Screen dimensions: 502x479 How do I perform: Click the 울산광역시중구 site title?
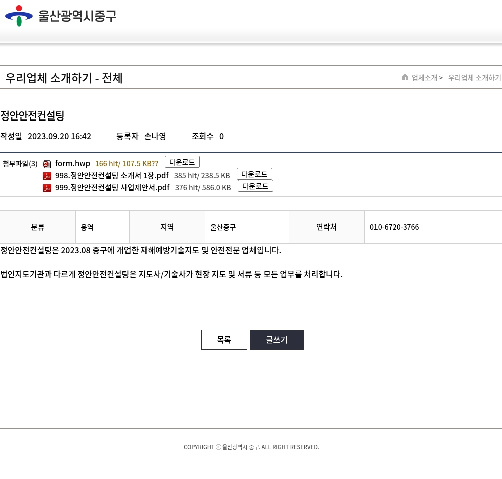point(77,16)
